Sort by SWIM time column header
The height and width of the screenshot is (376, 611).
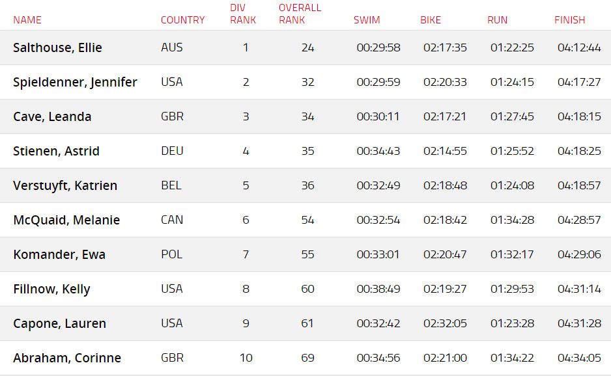point(367,20)
